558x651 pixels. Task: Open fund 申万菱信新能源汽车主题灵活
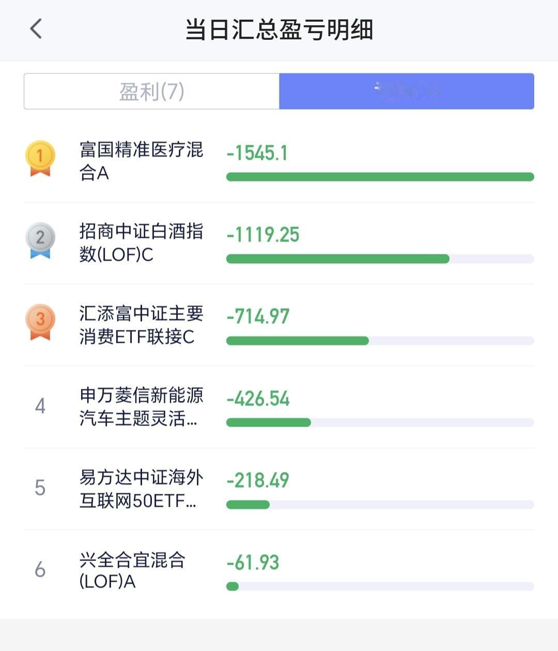(x=141, y=406)
